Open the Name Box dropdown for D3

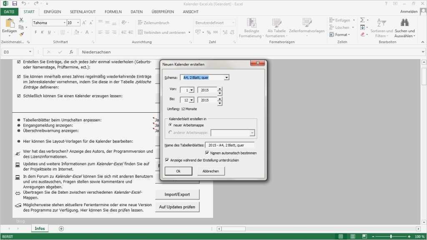click(30, 52)
